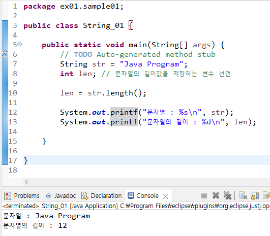270x236 pixels.
Task: Click highlighted printf on line 12
Action: coord(124,112)
